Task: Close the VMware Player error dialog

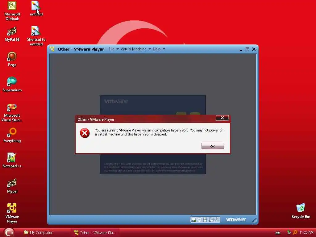Action: click(x=222, y=118)
